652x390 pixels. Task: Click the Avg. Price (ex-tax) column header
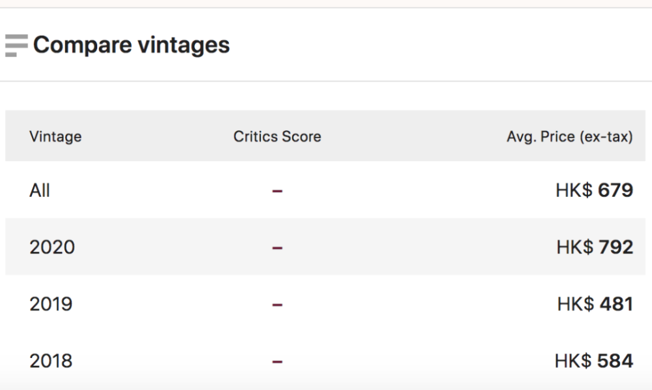coord(569,137)
